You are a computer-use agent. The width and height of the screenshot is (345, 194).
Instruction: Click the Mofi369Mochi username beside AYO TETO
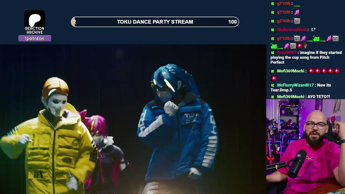tap(291, 97)
